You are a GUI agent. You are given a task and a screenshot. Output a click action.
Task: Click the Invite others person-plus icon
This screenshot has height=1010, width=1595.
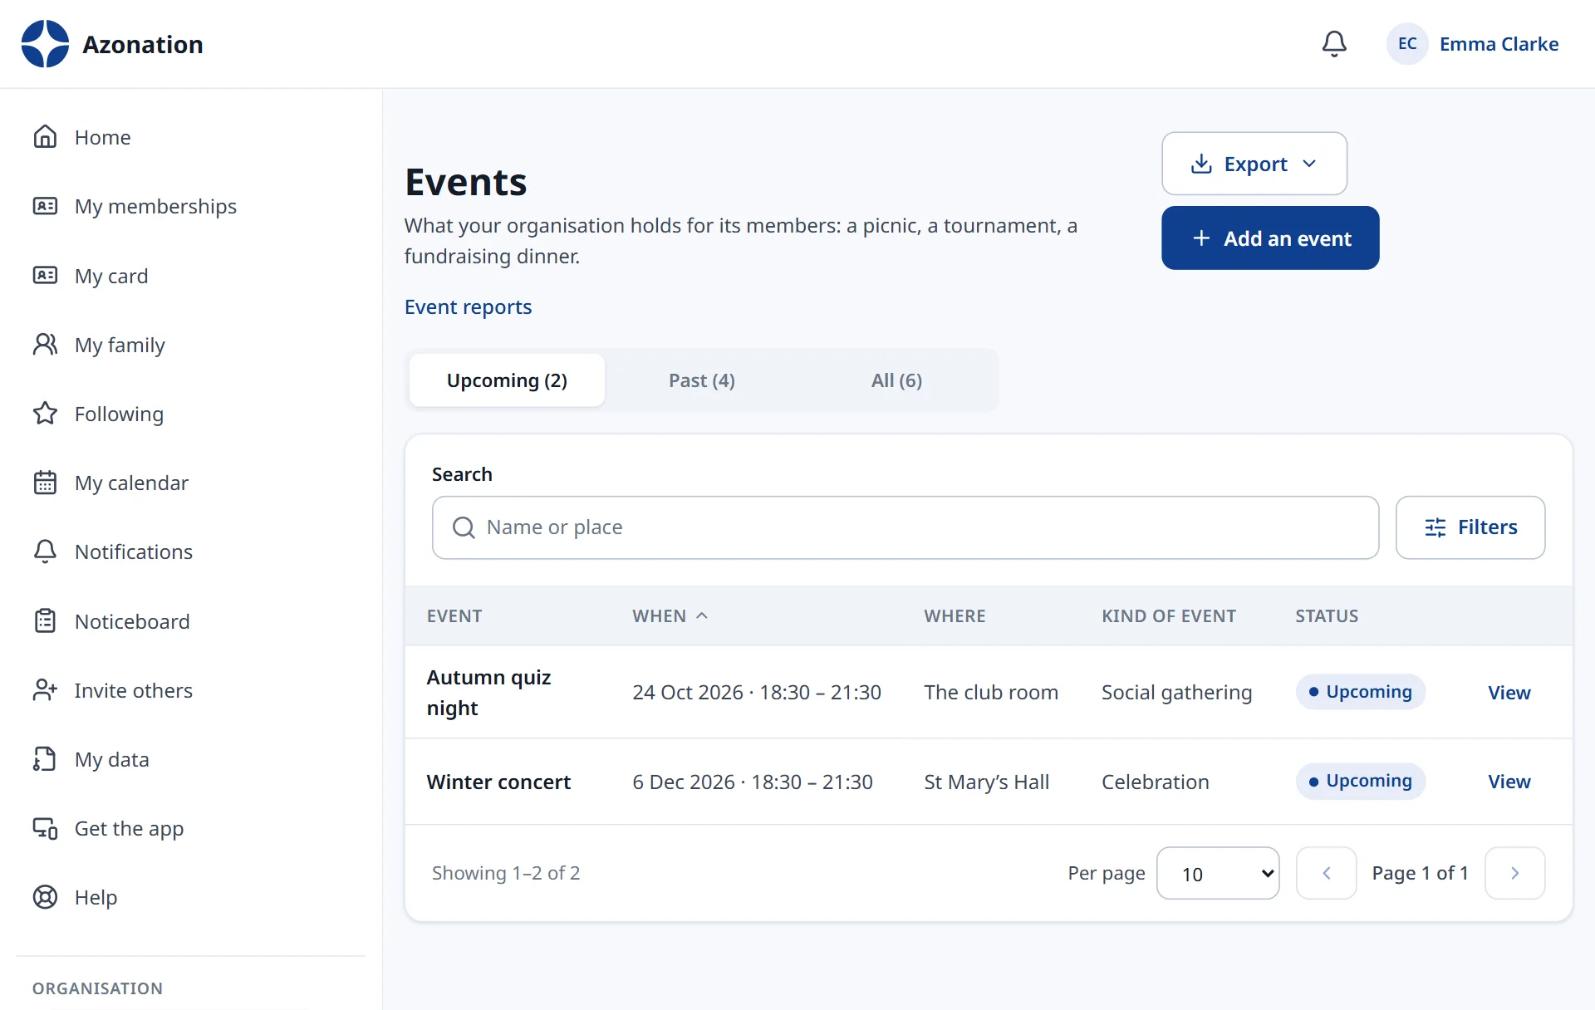(x=45, y=690)
